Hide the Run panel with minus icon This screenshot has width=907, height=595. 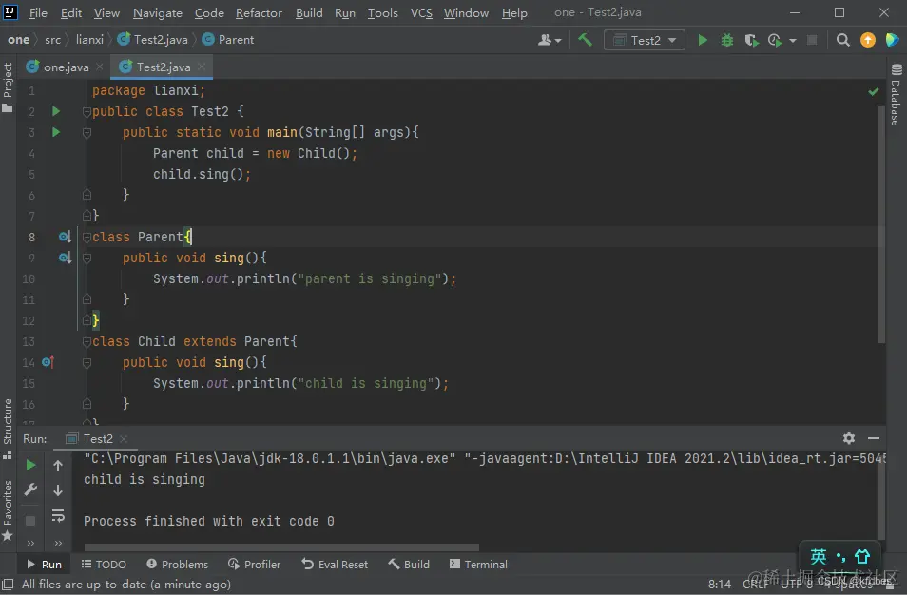pyautogui.click(x=874, y=438)
